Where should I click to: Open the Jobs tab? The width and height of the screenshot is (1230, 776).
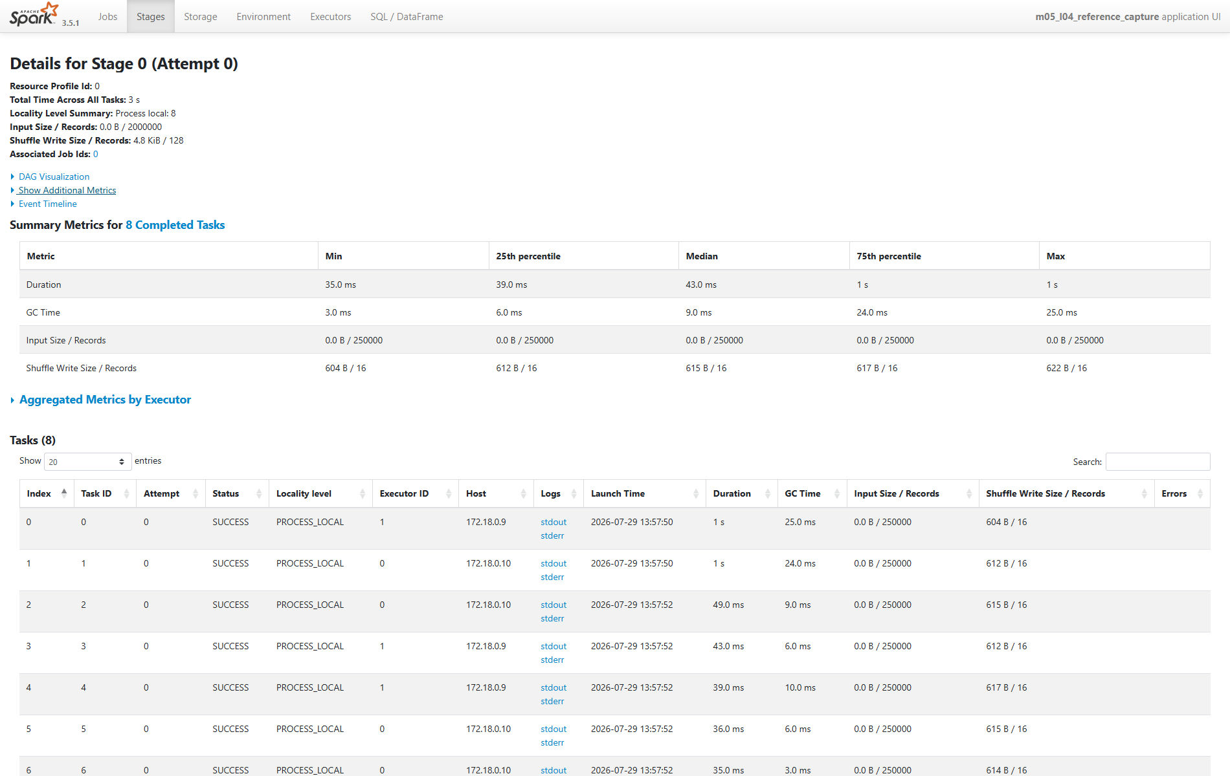[107, 17]
